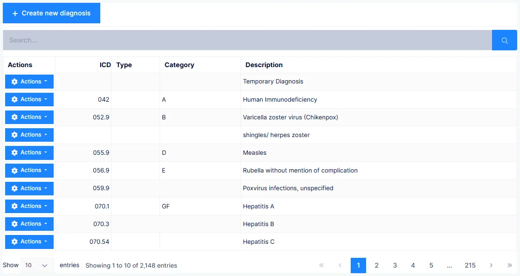Click ICD code 056.9

[101, 170]
